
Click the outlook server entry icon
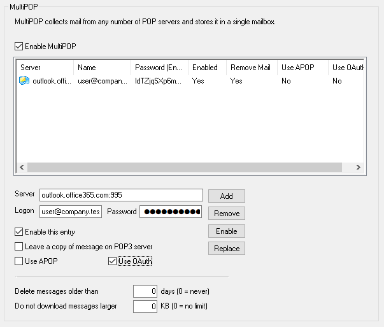(24, 81)
